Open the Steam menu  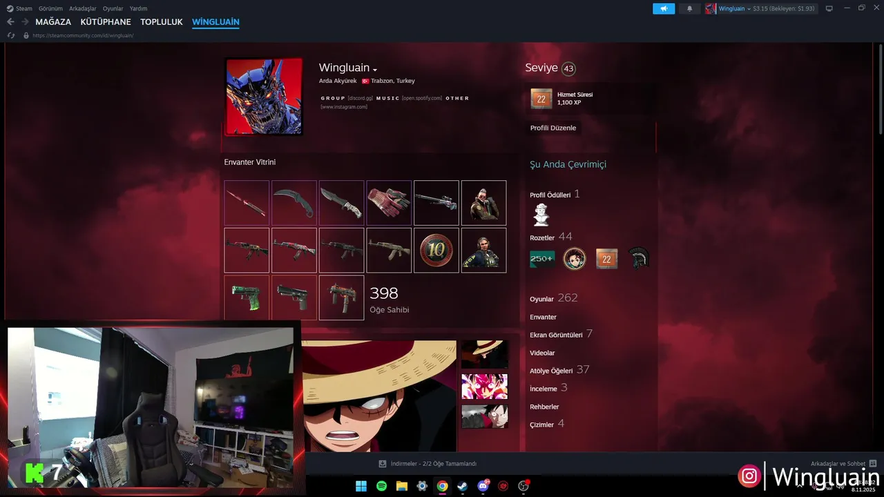[20, 8]
